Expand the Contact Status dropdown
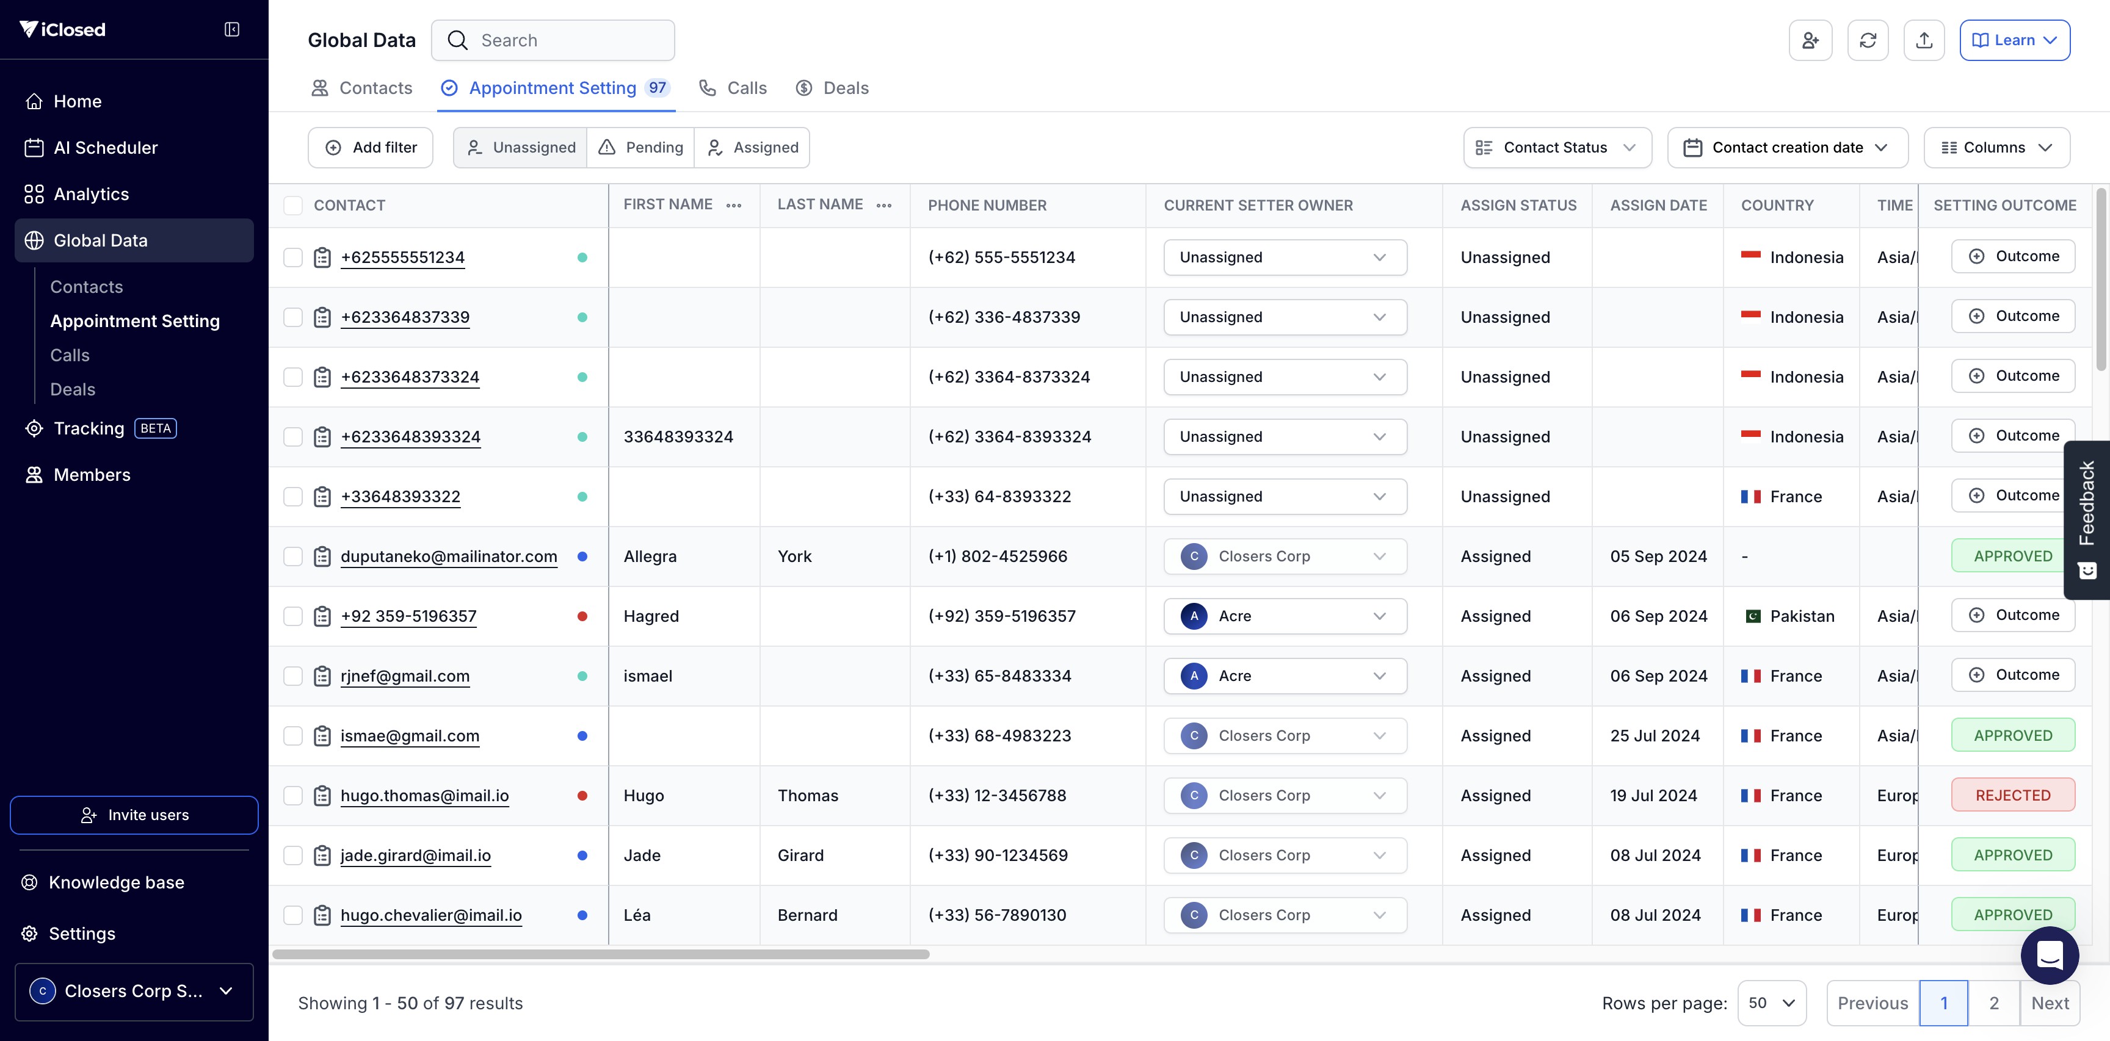This screenshot has height=1041, width=2110. (1557, 147)
